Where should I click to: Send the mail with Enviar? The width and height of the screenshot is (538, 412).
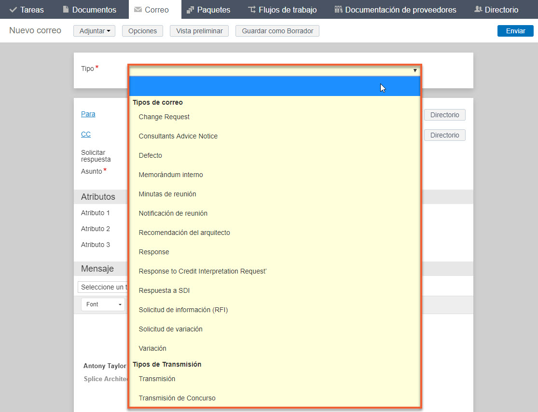click(x=515, y=31)
